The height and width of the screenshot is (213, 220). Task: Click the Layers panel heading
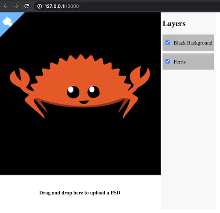pyautogui.click(x=174, y=23)
